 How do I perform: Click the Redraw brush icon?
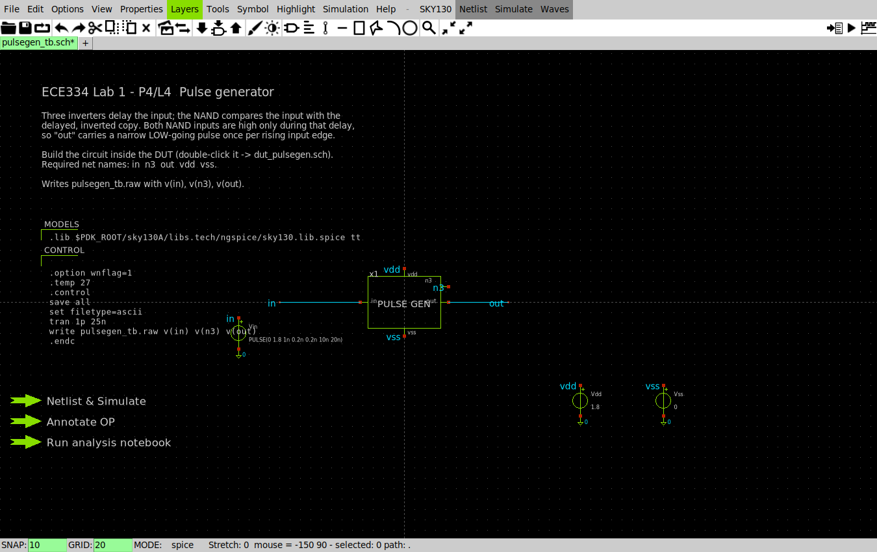(255, 28)
